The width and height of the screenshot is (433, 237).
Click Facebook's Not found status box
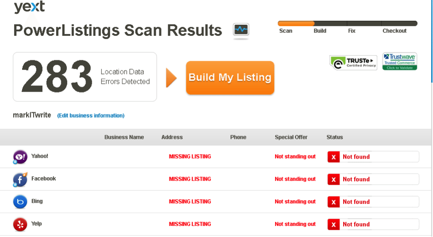click(x=373, y=179)
